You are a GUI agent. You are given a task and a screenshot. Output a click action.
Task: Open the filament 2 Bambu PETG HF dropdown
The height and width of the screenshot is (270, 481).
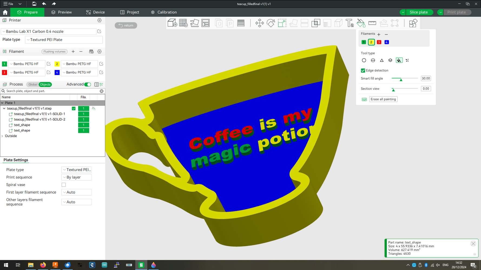[79, 64]
